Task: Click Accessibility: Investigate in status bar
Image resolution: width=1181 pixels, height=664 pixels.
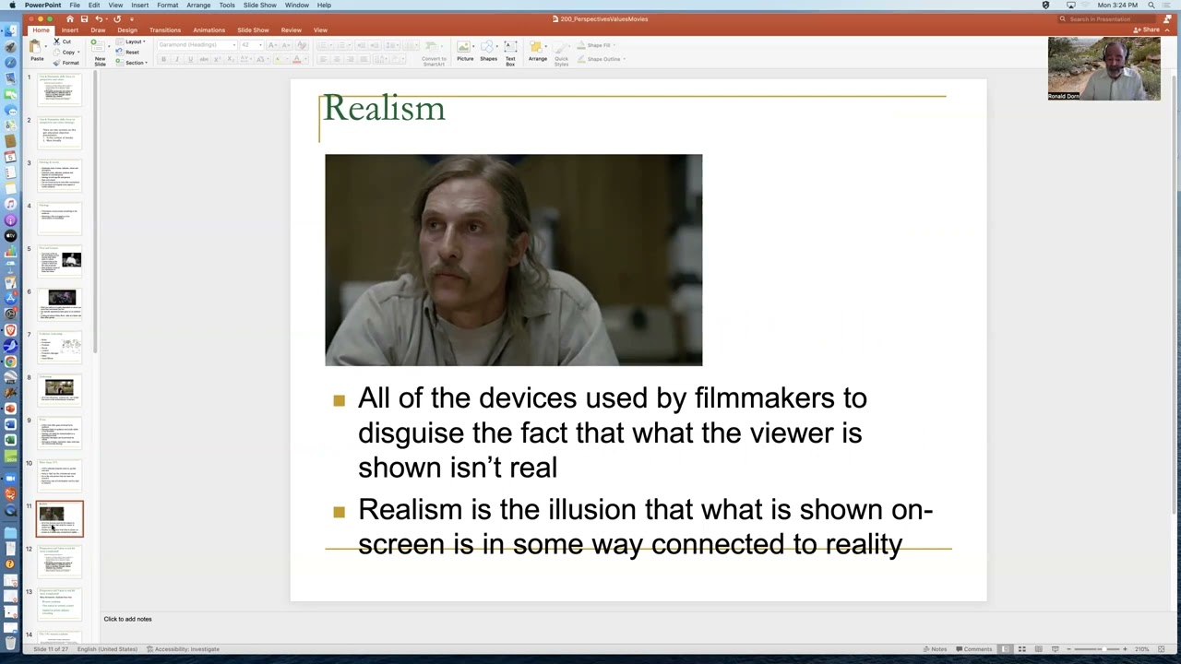Action: 185,649
